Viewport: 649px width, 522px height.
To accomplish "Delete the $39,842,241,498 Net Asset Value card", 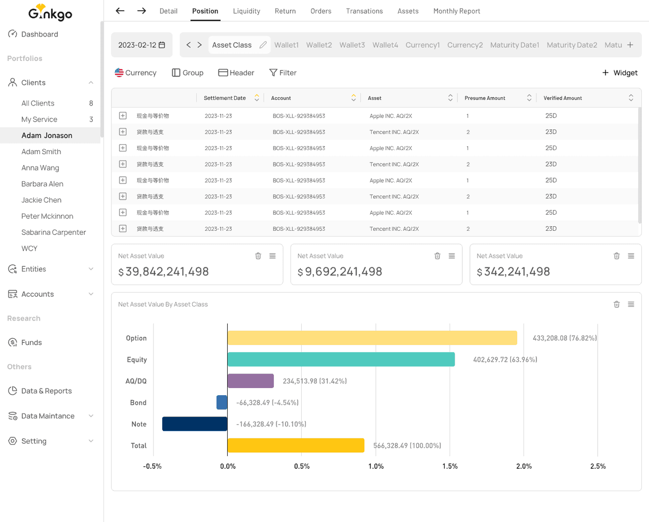I will (x=258, y=256).
